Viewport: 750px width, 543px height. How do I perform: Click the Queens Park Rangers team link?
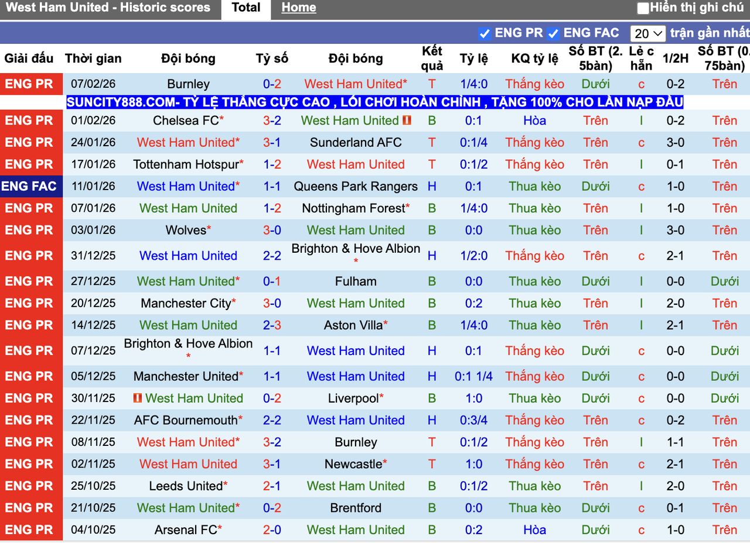point(355,186)
